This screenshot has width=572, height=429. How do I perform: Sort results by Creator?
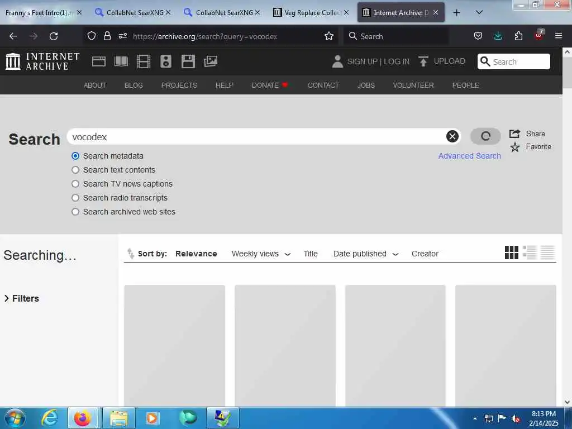click(425, 254)
